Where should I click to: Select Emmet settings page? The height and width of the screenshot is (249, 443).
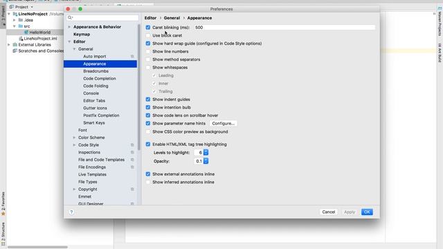click(x=84, y=196)
